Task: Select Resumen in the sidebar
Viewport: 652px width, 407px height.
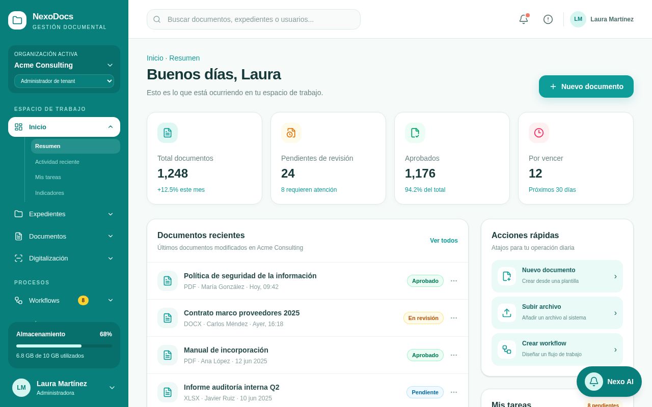Action: tap(75, 146)
